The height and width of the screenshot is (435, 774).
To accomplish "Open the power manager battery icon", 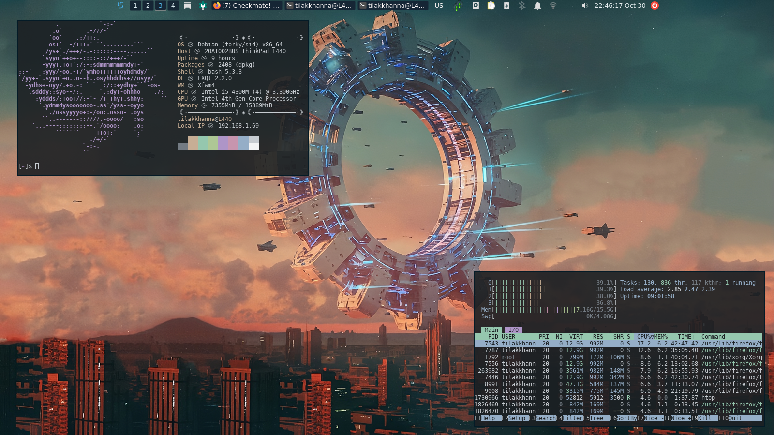I will point(506,6).
